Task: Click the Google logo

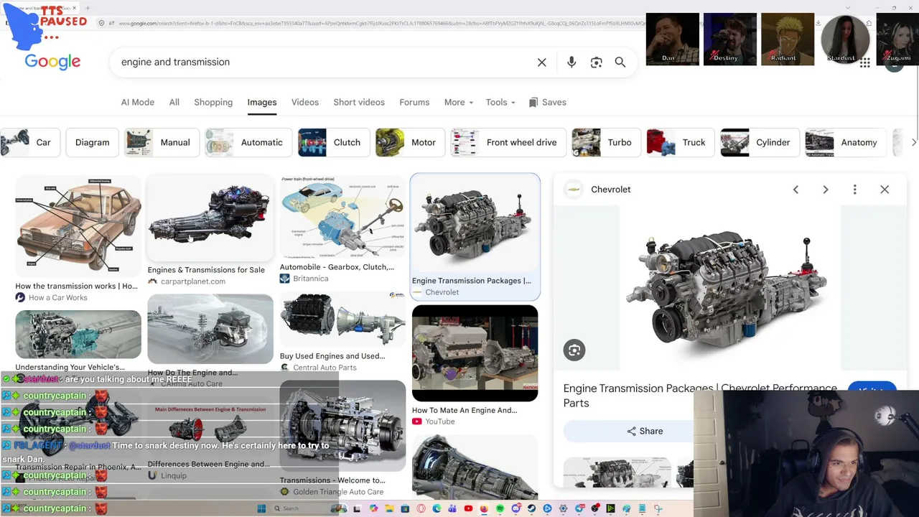Action: pyautogui.click(x=52, y=62)
